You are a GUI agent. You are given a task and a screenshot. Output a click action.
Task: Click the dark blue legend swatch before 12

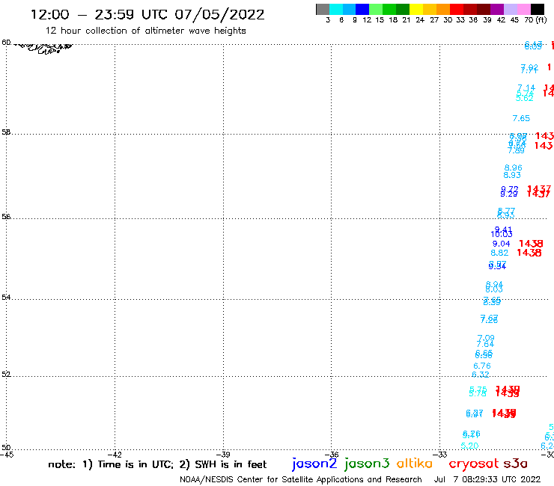click(x=362, y=9)
